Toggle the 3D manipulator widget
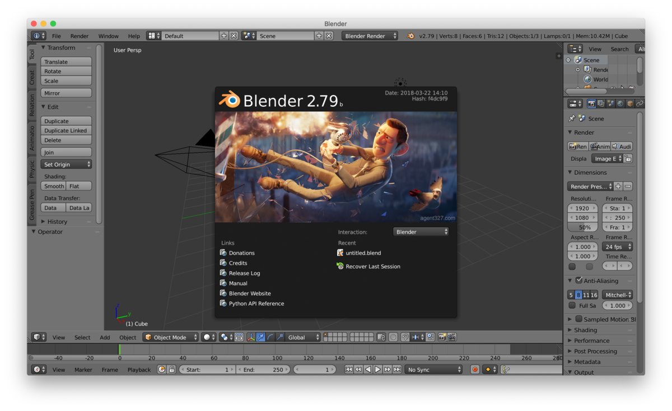This screenshot has width=672, height=411. tap(251, 337)
